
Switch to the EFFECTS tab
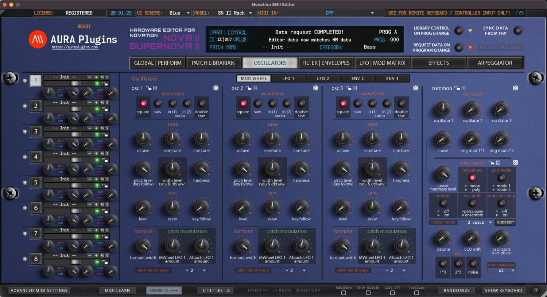click(x=438, y=62)
